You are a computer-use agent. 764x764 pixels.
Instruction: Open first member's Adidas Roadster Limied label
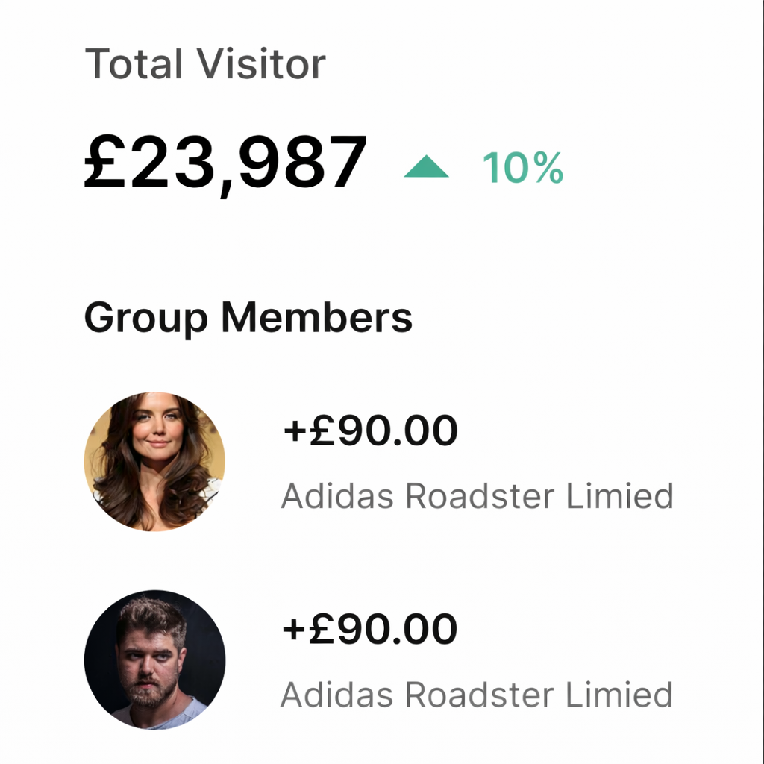(x=477, y=496)
